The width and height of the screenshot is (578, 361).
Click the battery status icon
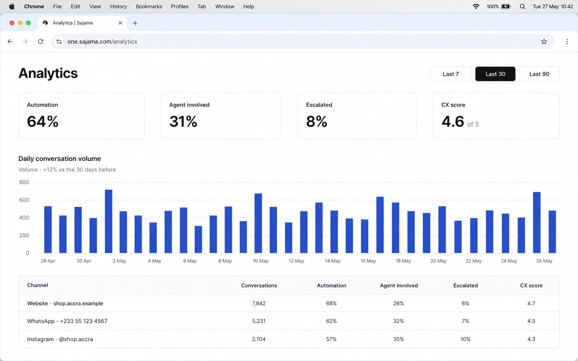tap(506, 6)
